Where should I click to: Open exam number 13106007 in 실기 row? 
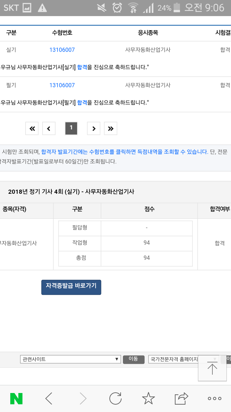[62, 50]
